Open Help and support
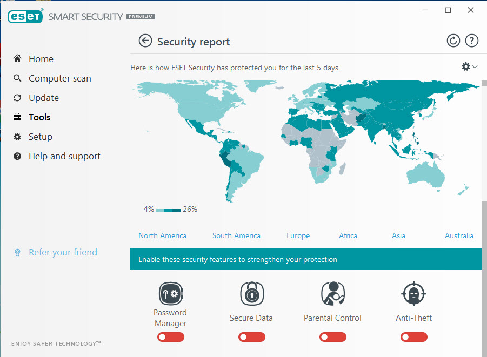This screenshot has width=487, height=357. tap(65, 156)
